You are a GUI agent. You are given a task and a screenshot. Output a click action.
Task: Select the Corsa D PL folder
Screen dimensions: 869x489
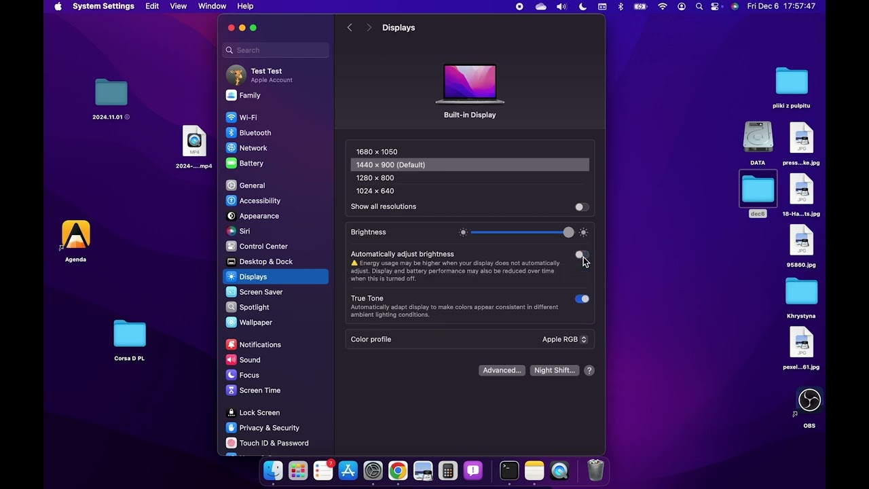129,340
